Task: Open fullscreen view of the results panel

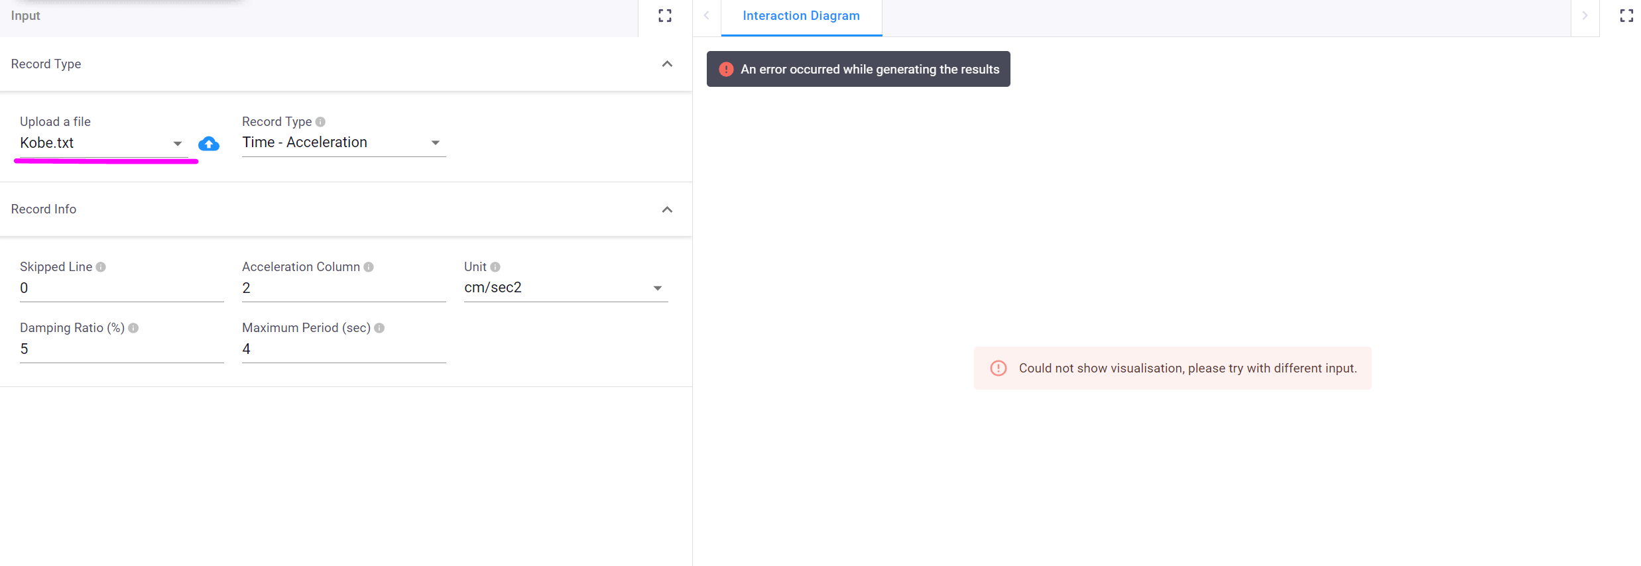Action: click(x=1626, y=16)
